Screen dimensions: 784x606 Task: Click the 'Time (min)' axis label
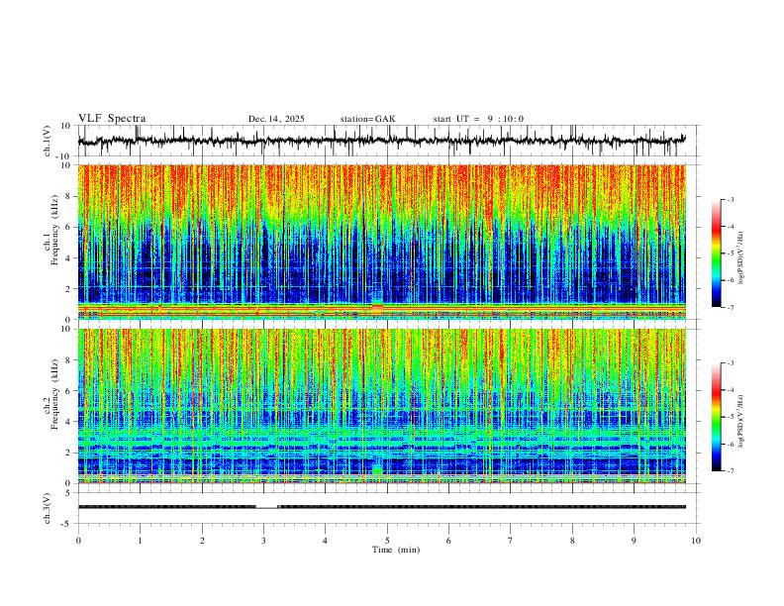pyautogui.click(x=396, y=550)
